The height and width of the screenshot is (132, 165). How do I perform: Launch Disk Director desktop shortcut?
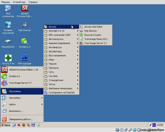click(x=24, y=27)
